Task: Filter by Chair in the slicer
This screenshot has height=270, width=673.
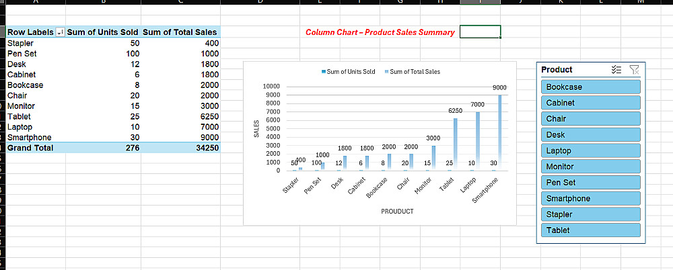Action: [591, 119]
